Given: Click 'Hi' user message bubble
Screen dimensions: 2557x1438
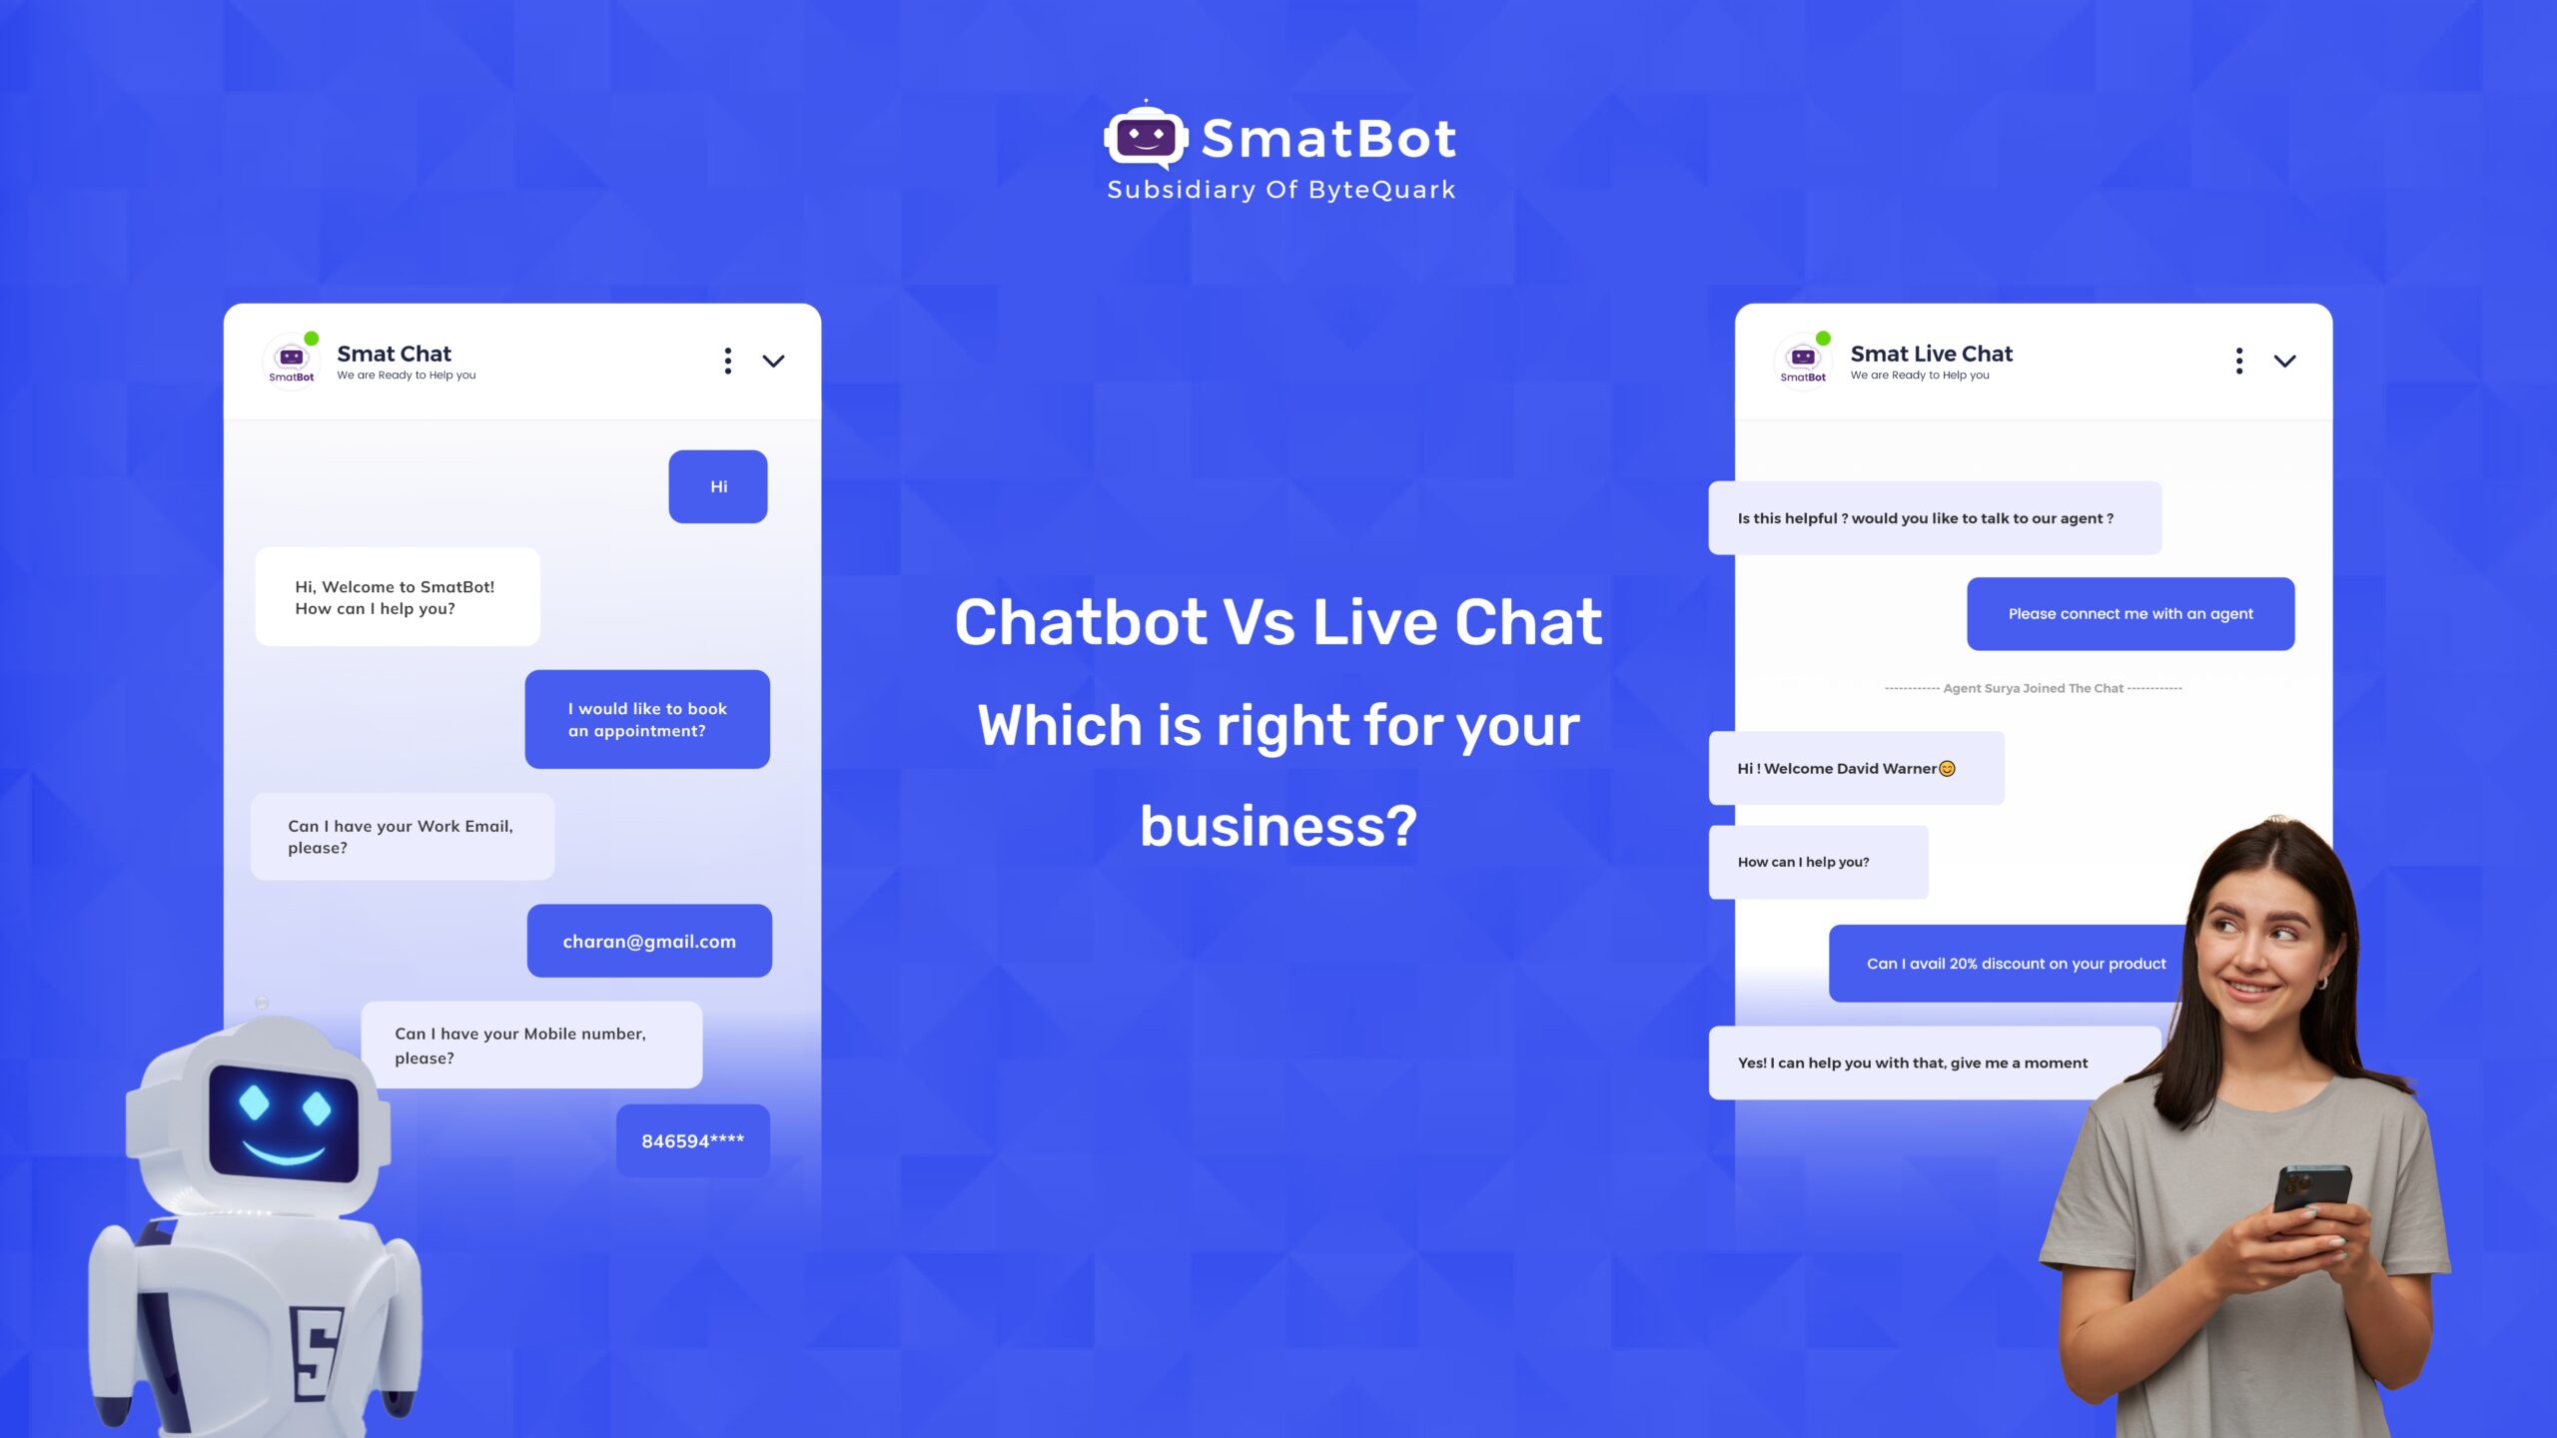Looking at the screenshot, I should (x=718, y=486).
